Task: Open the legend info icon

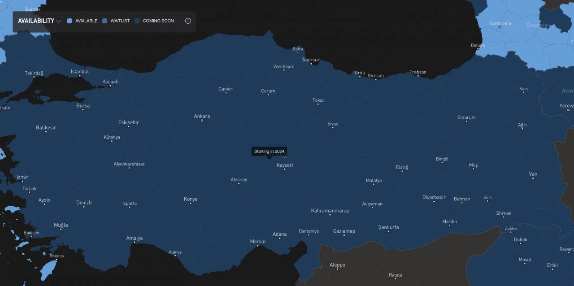Action: pyautogui.click(x=188, y=21)
